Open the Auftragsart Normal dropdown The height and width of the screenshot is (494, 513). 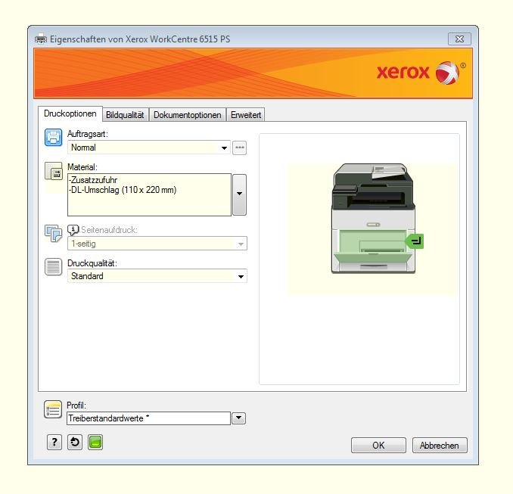point(149,148)
